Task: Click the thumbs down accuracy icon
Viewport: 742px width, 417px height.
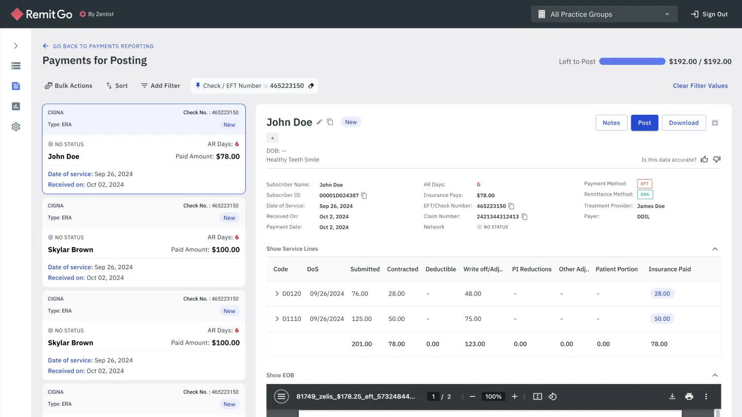Action: (x=717, y=160)
